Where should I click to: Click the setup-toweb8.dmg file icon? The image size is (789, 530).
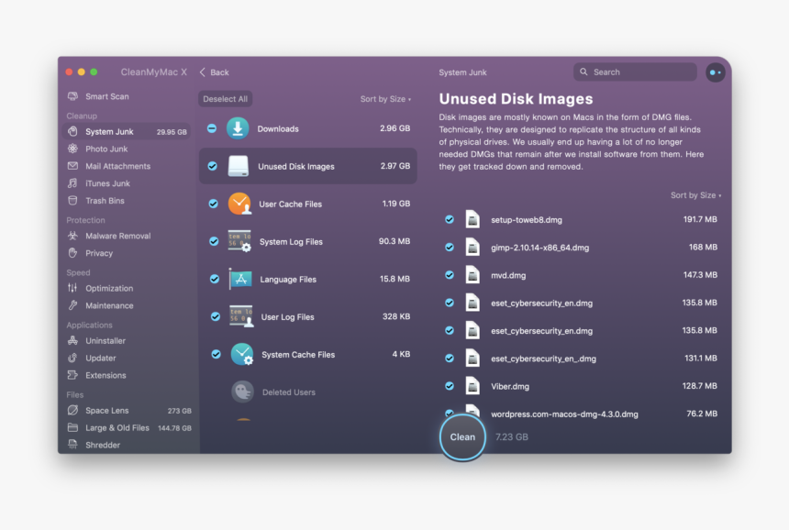(x=472, y=219)
